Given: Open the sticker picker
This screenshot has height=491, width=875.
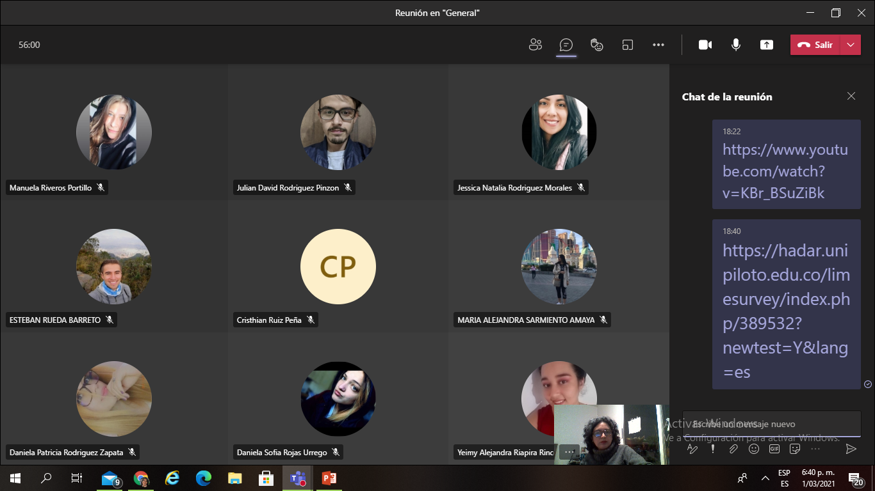Looking at the screenshot, I should 795,449.
